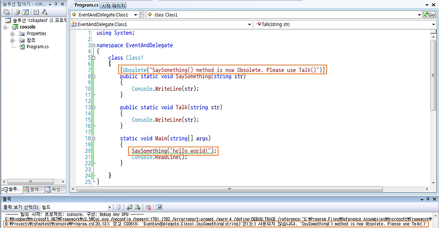Click View Code icon in Solution Explorer toolbar
This screenshot has width=439, height=228.
[36, 12]
